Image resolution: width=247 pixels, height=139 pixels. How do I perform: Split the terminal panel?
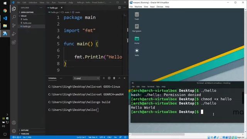(x=109, y=78)
